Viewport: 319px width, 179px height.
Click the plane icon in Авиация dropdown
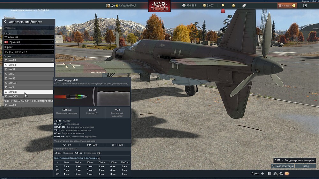(x=6, y=37)
